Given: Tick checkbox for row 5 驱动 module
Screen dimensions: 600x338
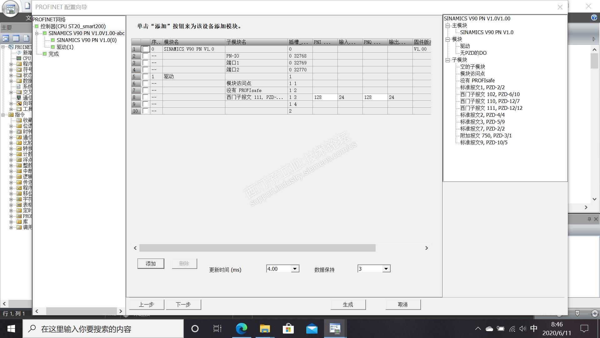Looking at the screenshot, I should click(145, 77).
